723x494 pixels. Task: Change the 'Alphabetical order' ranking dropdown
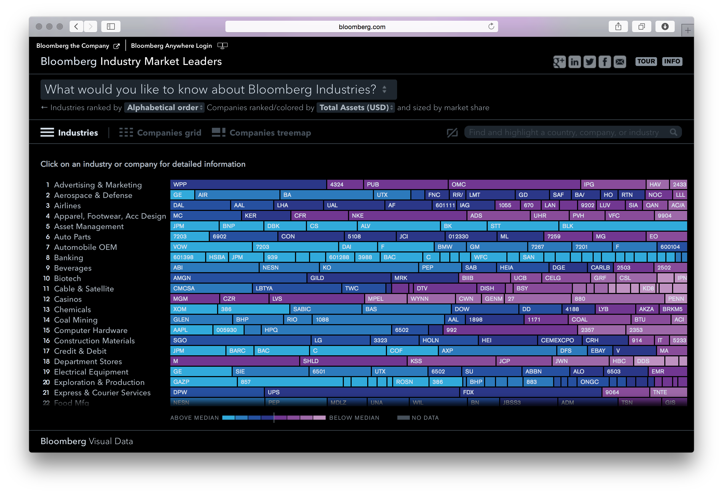tap(164, 108)
